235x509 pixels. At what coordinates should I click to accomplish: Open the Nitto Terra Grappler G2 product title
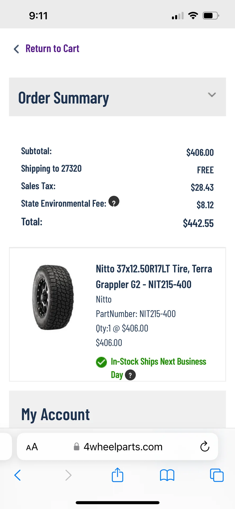tap(154, 277)
